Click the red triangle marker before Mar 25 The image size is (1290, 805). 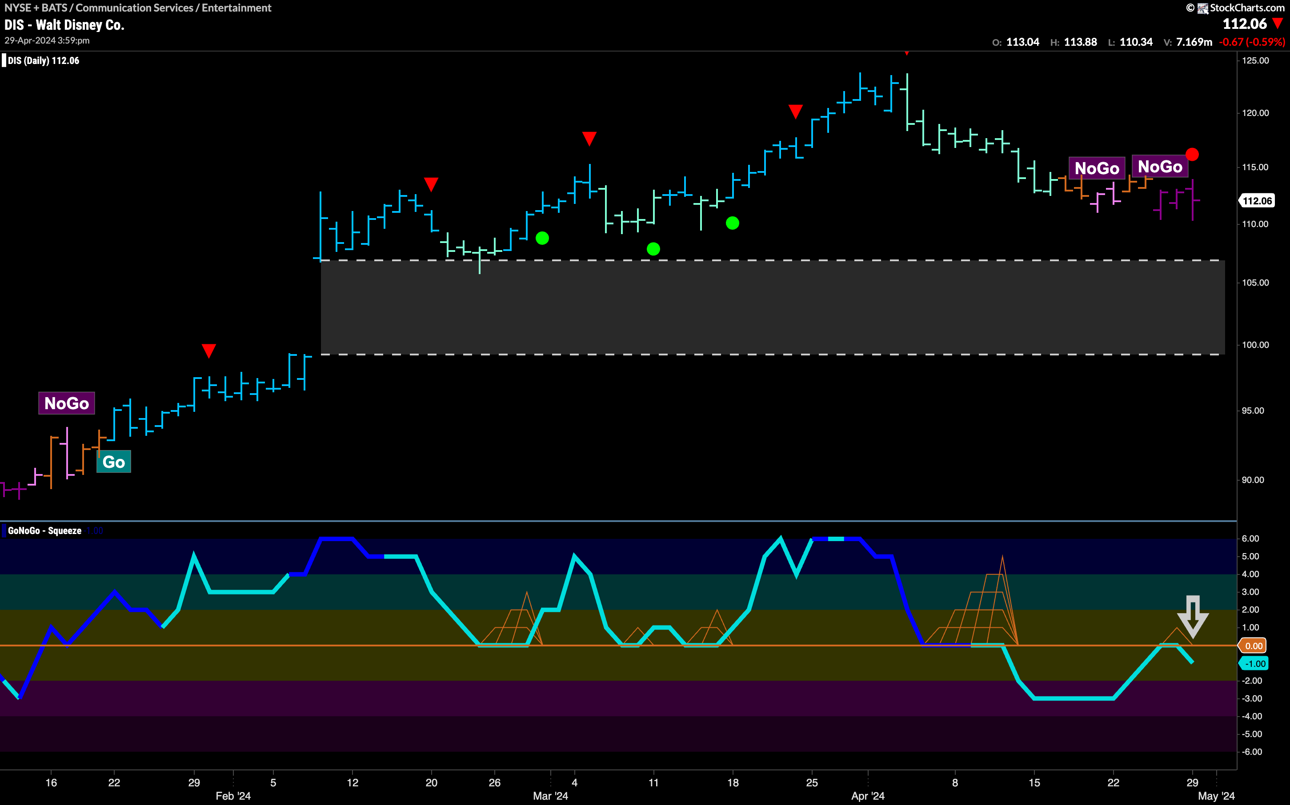tap(796, 112)
